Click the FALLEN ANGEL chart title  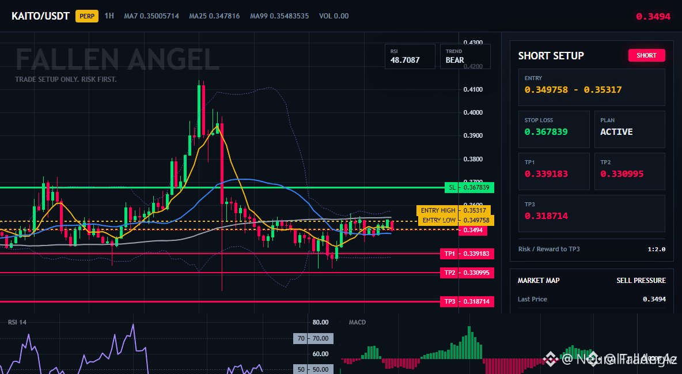click(117, 59)
